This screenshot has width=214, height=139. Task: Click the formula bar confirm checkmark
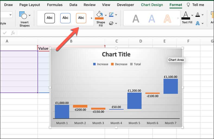(5, 33)
